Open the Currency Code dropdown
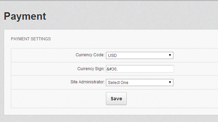 pyautogui.click(x=140, y=55)
